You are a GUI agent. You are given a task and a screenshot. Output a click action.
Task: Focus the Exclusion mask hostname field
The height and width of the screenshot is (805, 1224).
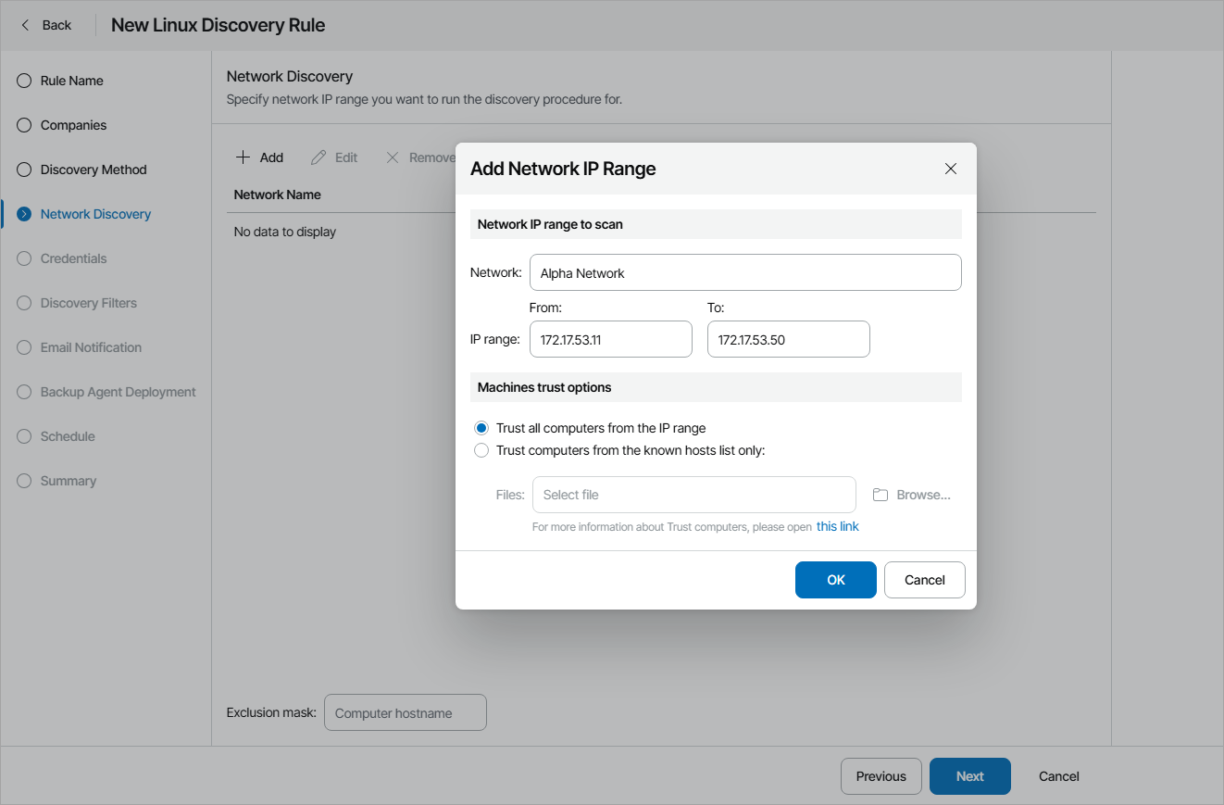(405, 712)
